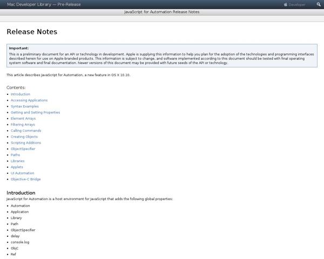Image resolution: width=324 pixels, height=259 pixels.
Task: Navigate to UI Automation section
Action: [22, 173]
